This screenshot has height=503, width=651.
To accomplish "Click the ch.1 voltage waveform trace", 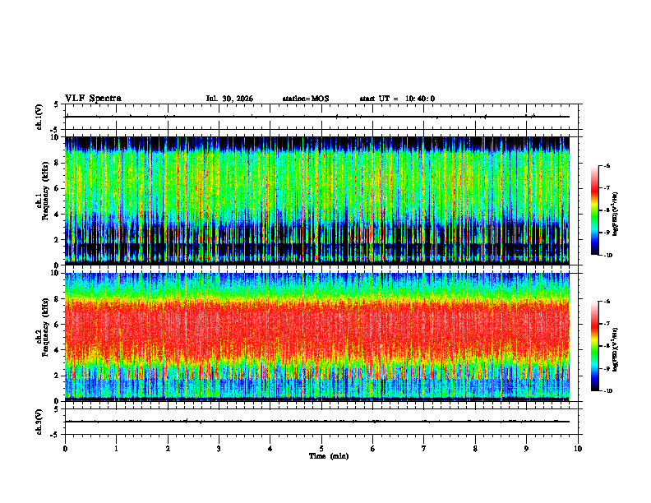I will 317,117.
